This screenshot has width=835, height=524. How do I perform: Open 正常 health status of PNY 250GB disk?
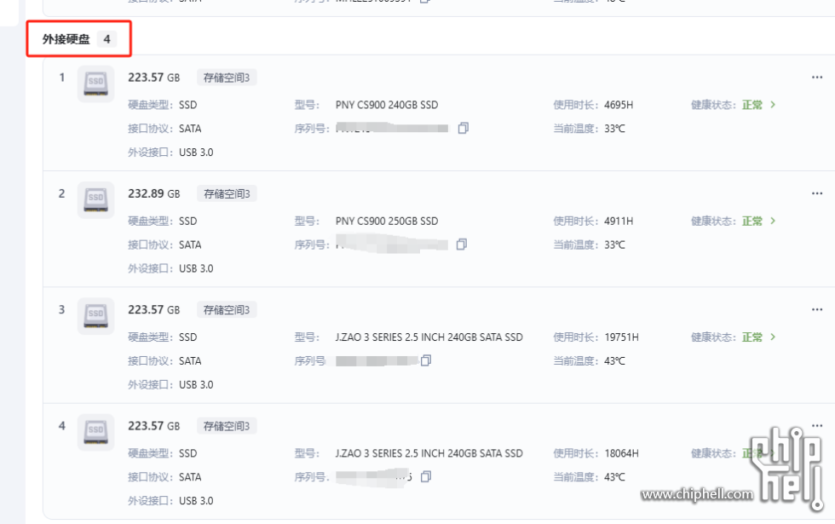752,221
